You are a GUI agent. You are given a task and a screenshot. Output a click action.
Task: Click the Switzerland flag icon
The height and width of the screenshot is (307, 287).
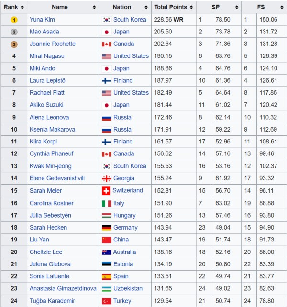[x=106, y=191]
